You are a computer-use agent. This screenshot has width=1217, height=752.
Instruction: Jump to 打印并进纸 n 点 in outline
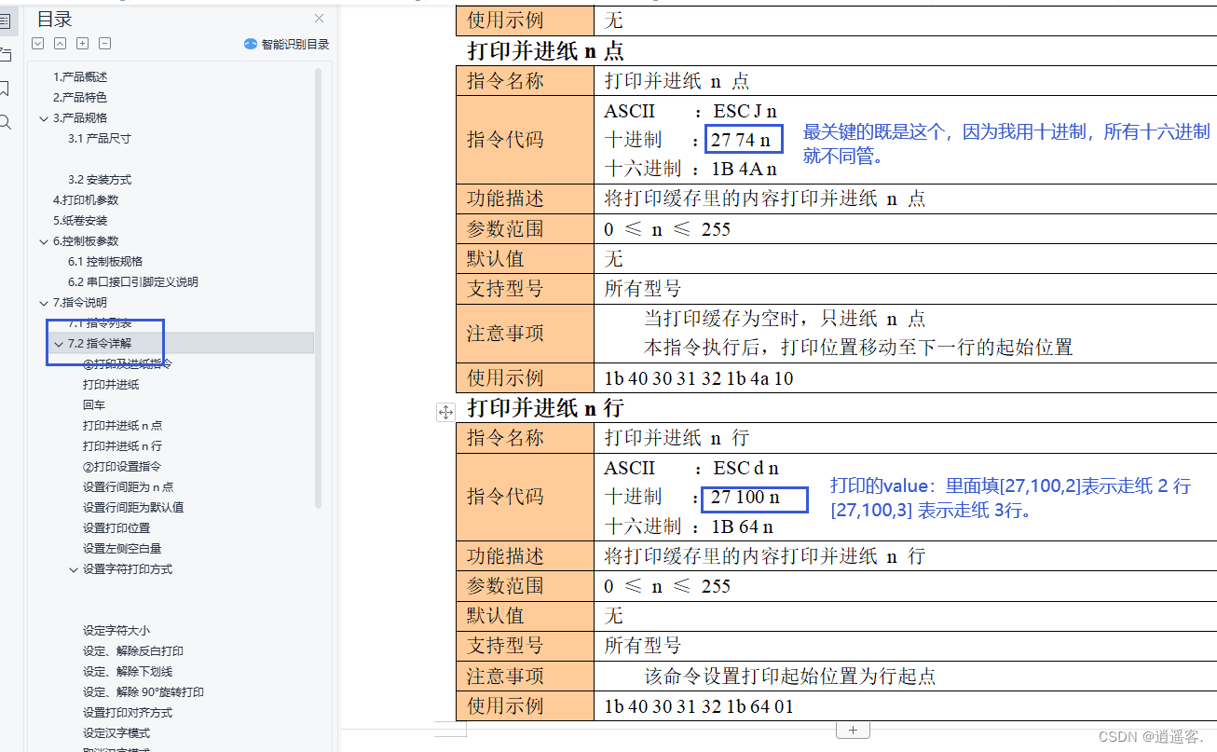122,426
